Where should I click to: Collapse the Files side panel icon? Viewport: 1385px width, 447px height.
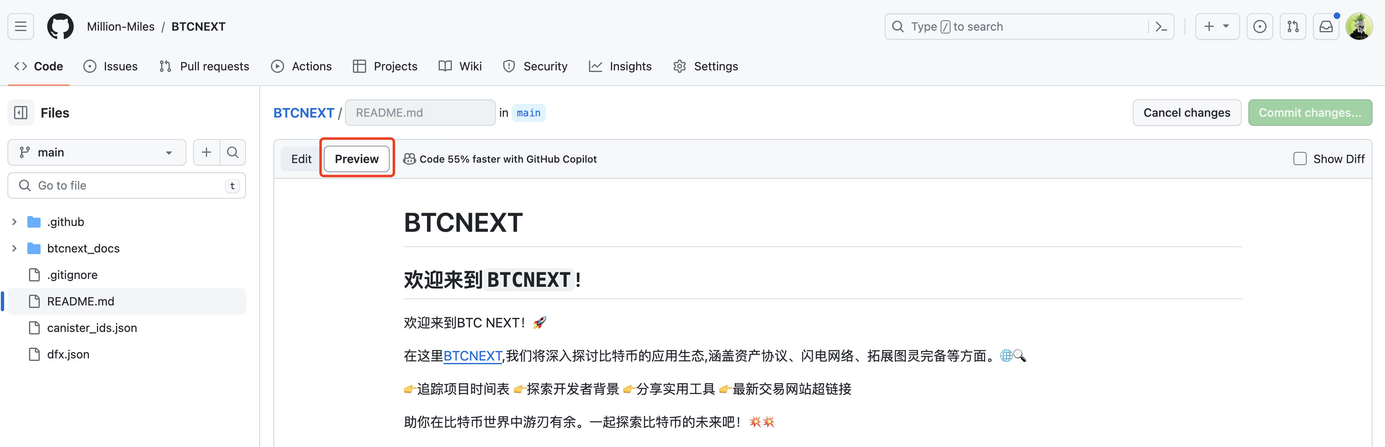point(20,113)
